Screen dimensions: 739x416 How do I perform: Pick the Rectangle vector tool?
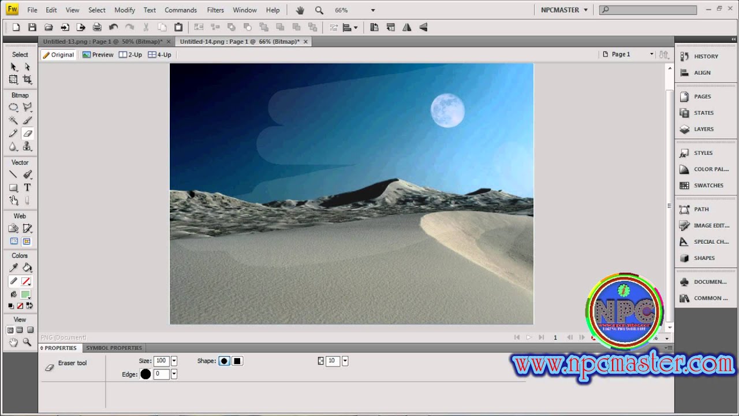click(x=13, y=188)
